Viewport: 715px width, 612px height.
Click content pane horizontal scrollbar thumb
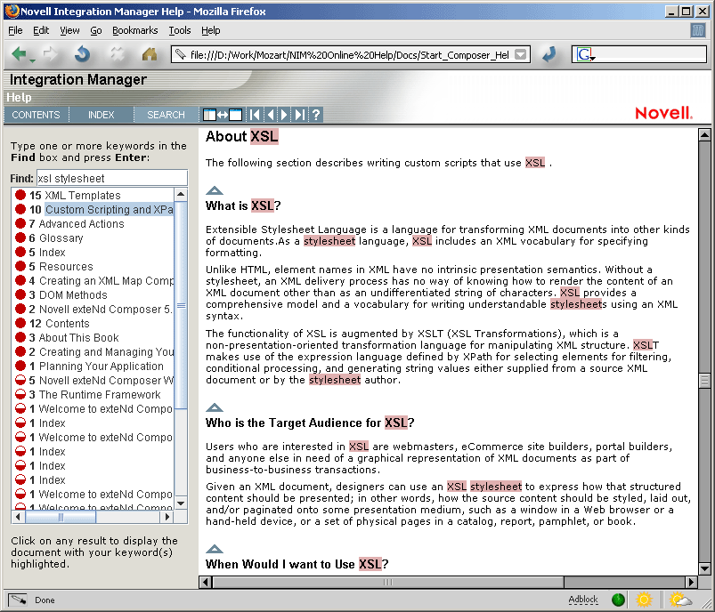pyautogui.click(x=388, y=582)
